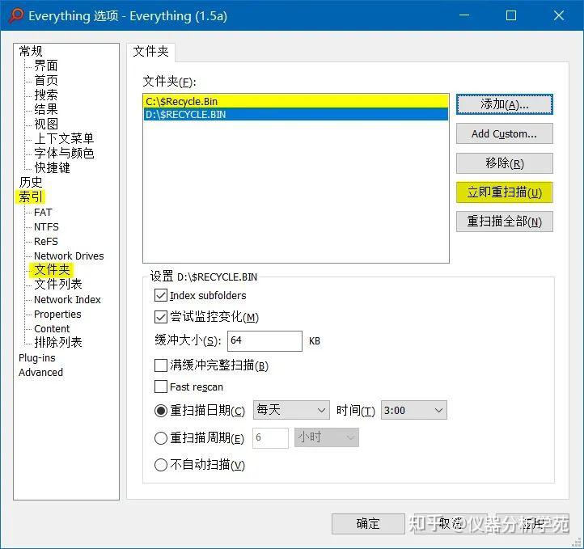
Task: Open the 首页 settings page
Action: 46,80
